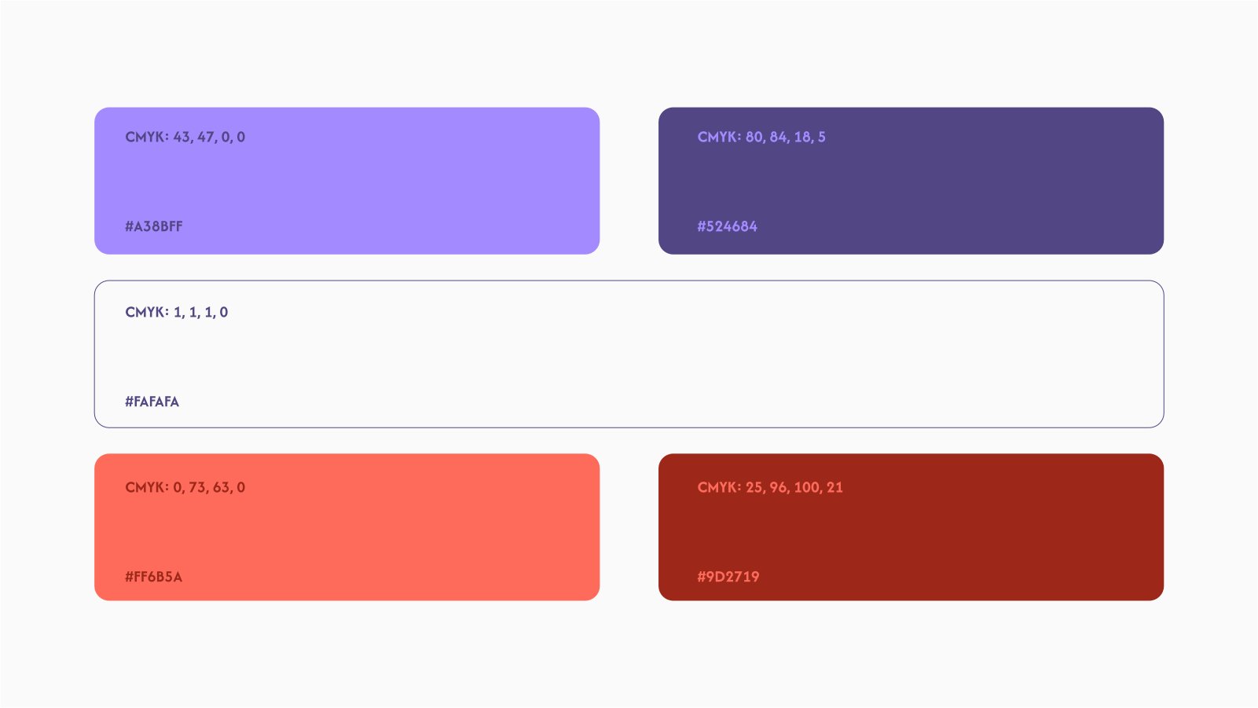The width and height of the screenshot is (1258, 708).
Task: Select the #FF6B5A hex code text
Action: click(x=154, y=577)
